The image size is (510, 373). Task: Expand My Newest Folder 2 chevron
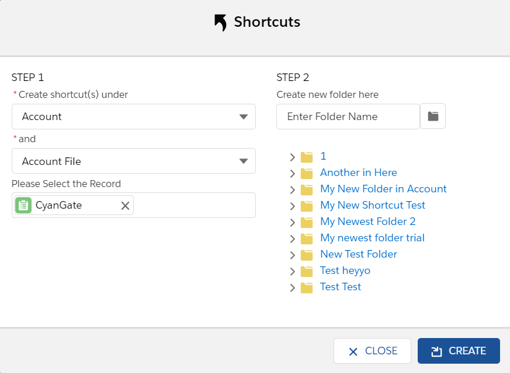pos(292,222)
